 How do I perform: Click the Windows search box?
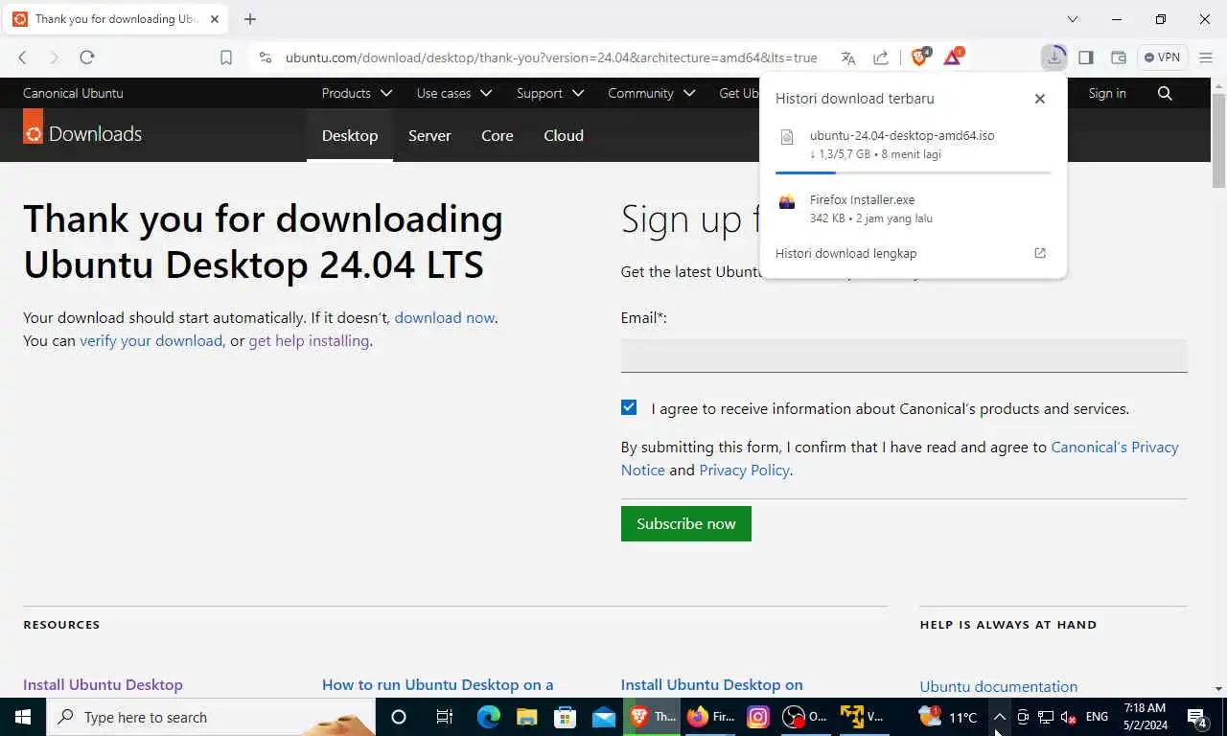pos(211,717)
